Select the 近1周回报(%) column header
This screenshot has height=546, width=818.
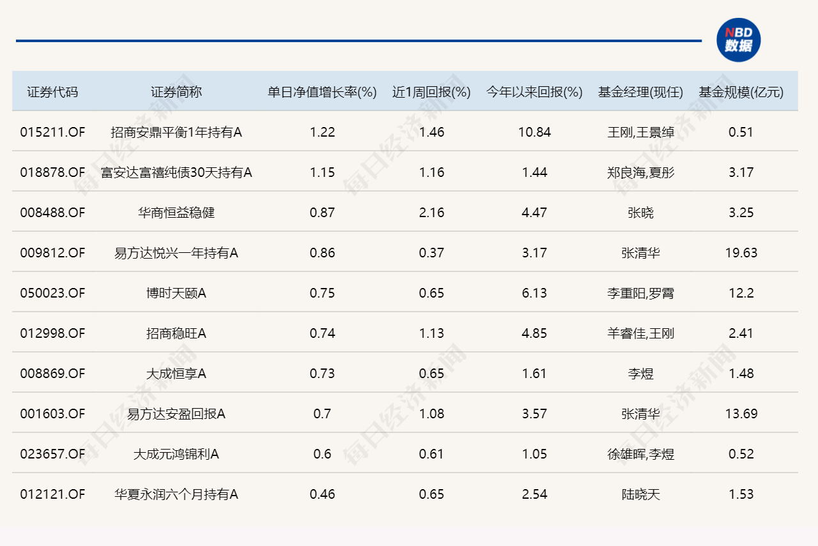click(x=431, y=92)
